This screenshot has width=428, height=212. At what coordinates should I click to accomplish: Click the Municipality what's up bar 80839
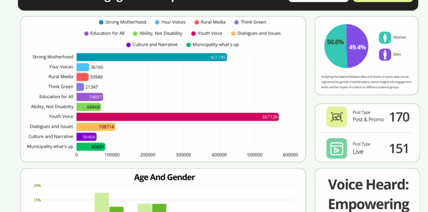(91, 147)
